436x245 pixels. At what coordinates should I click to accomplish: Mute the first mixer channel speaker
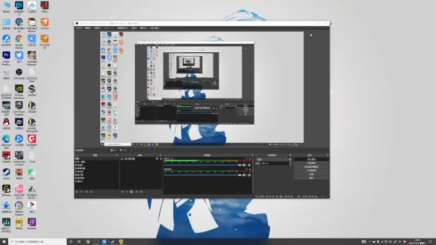(x=244, y=165)
